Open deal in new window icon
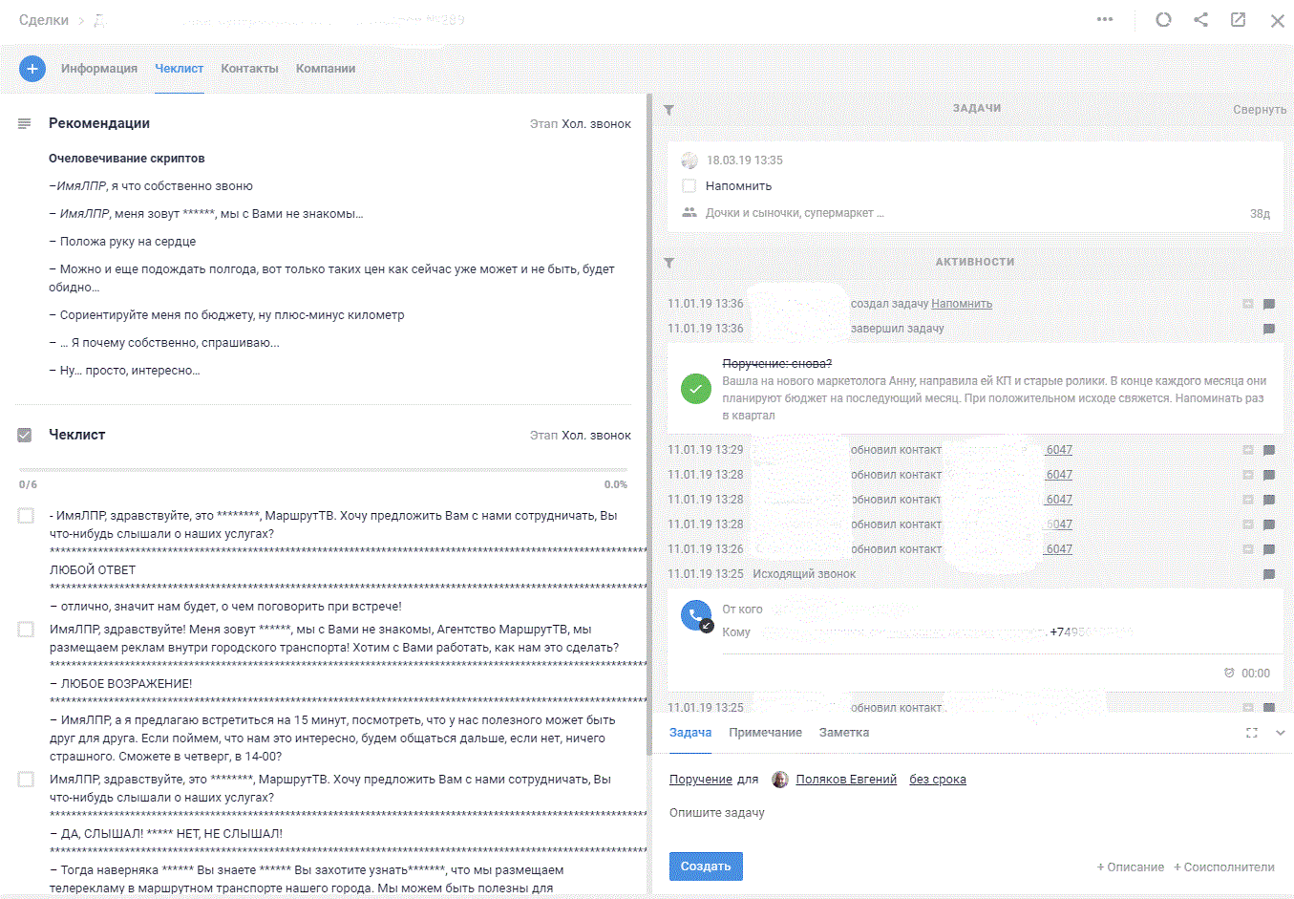This screenshot has width=1294, height=899. (1238, 19)
